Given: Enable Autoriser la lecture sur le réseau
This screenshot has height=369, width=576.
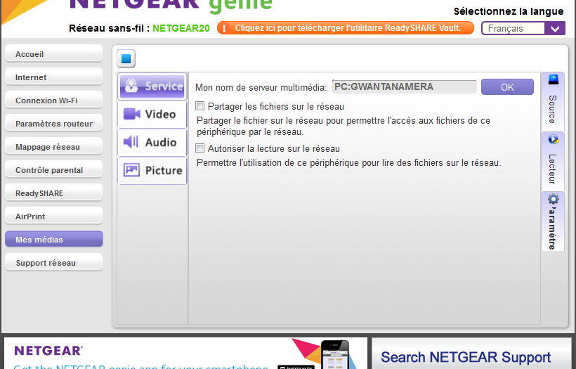Looking at the screenshot, I should [200, 148].
